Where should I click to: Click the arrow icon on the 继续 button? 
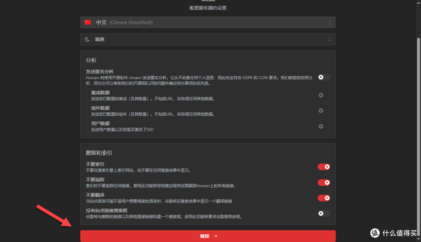215,236
